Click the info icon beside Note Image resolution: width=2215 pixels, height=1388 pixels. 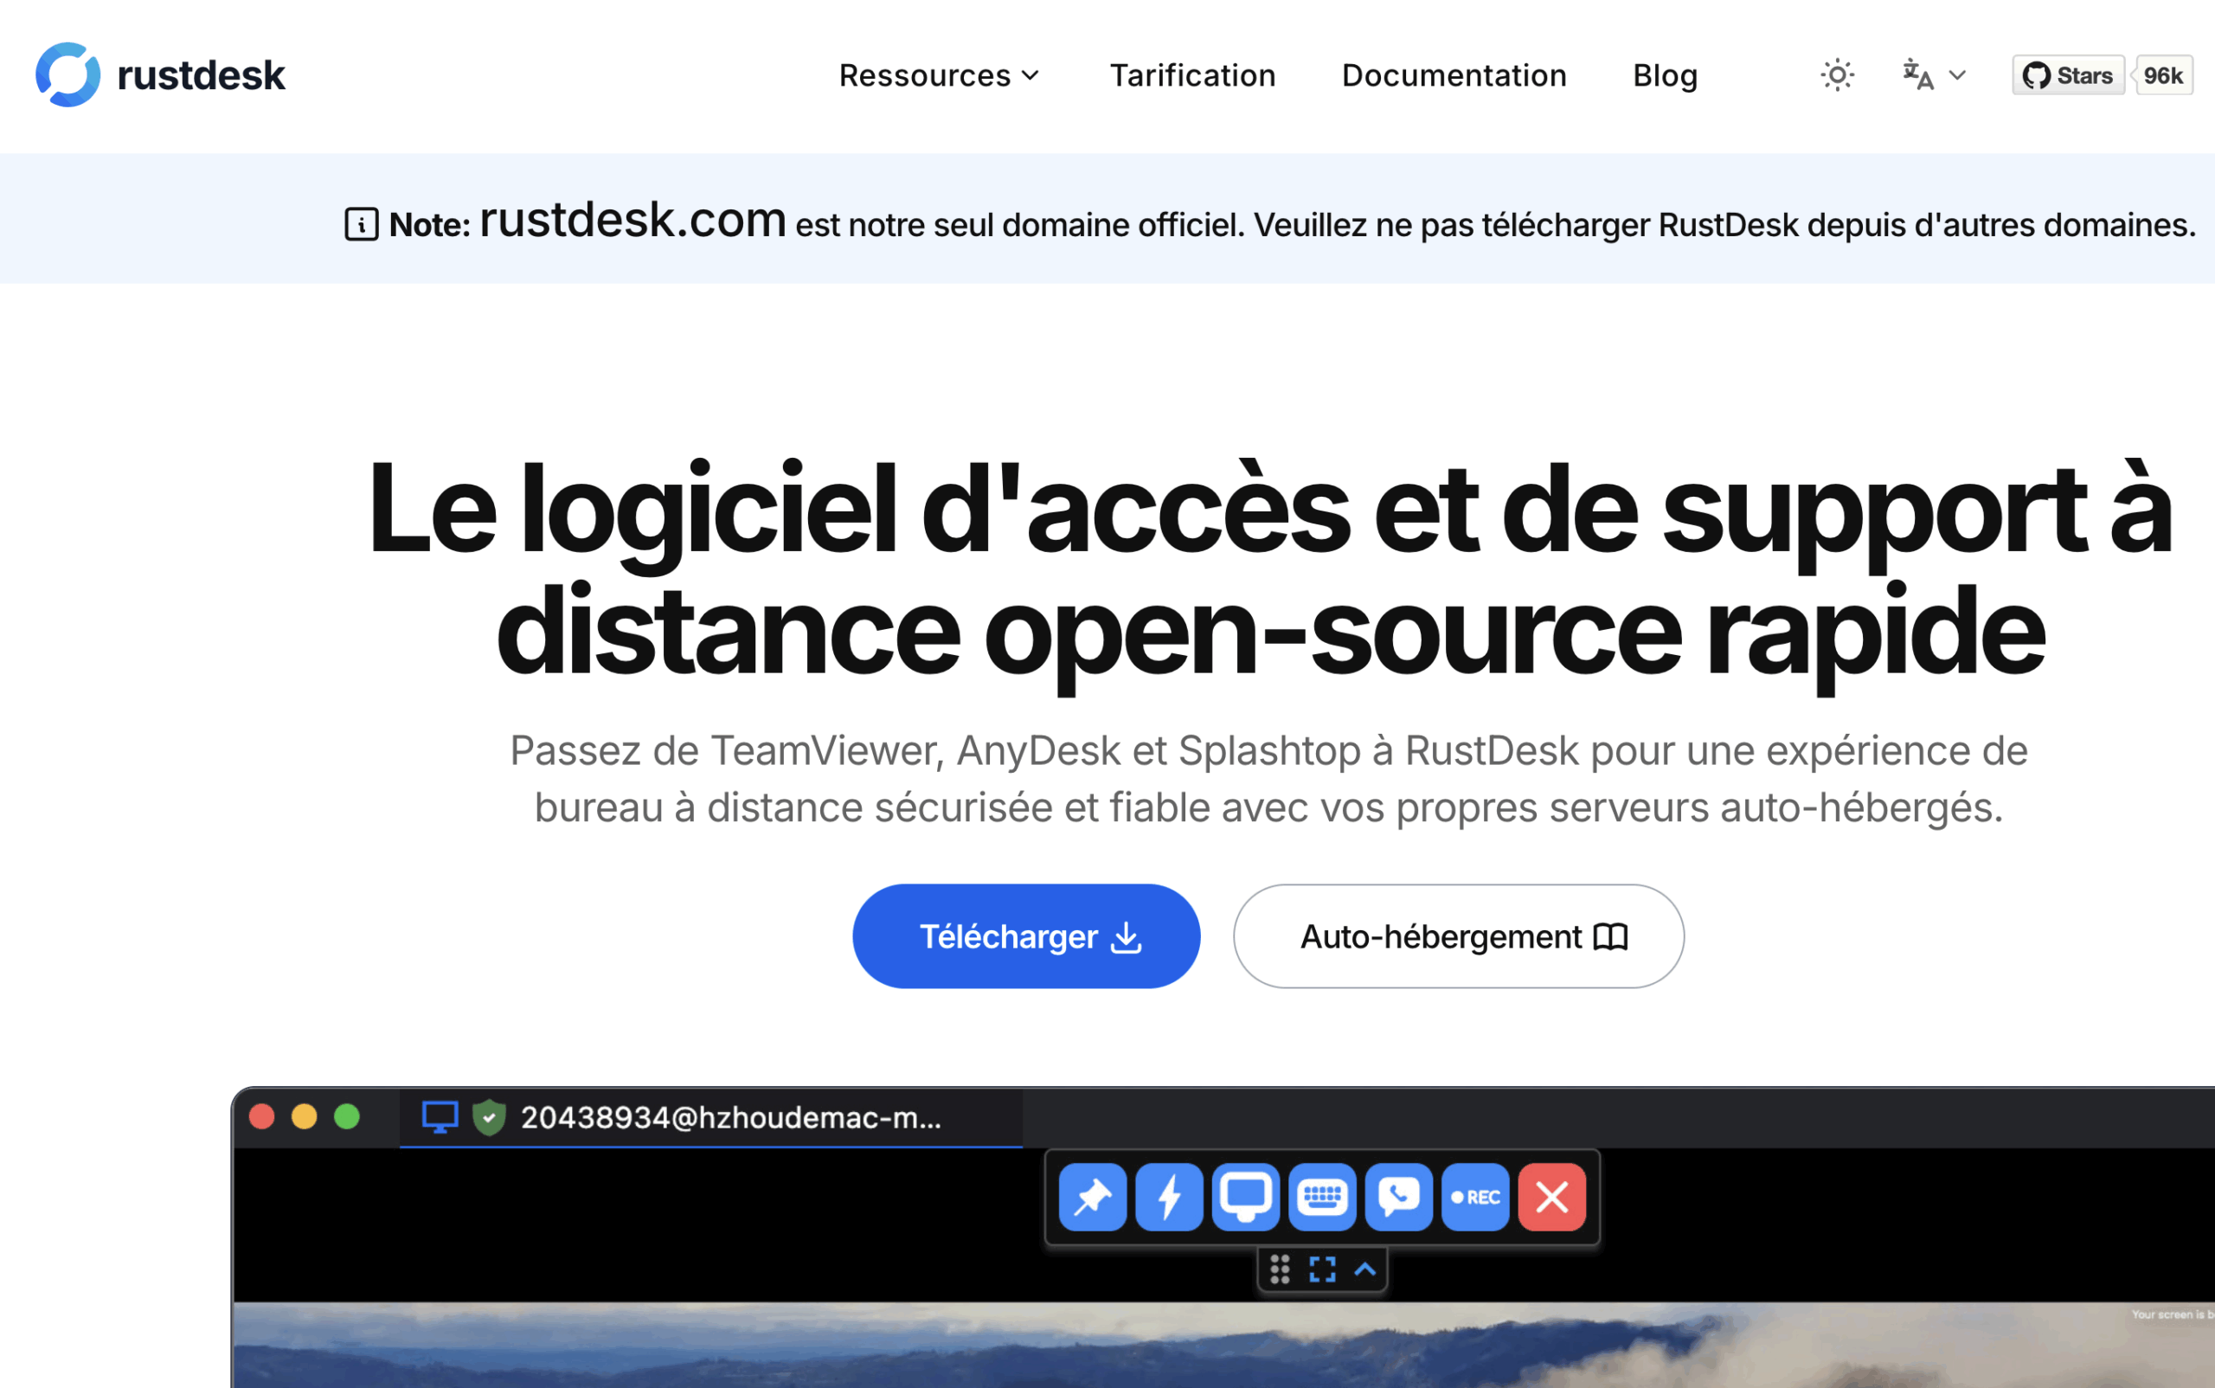tap(361, 224)
